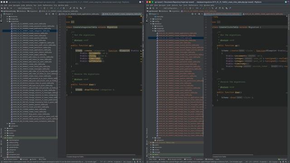
Task: Switch to create_clicks_table.php tab in right editor
Action: click(222, 14)
